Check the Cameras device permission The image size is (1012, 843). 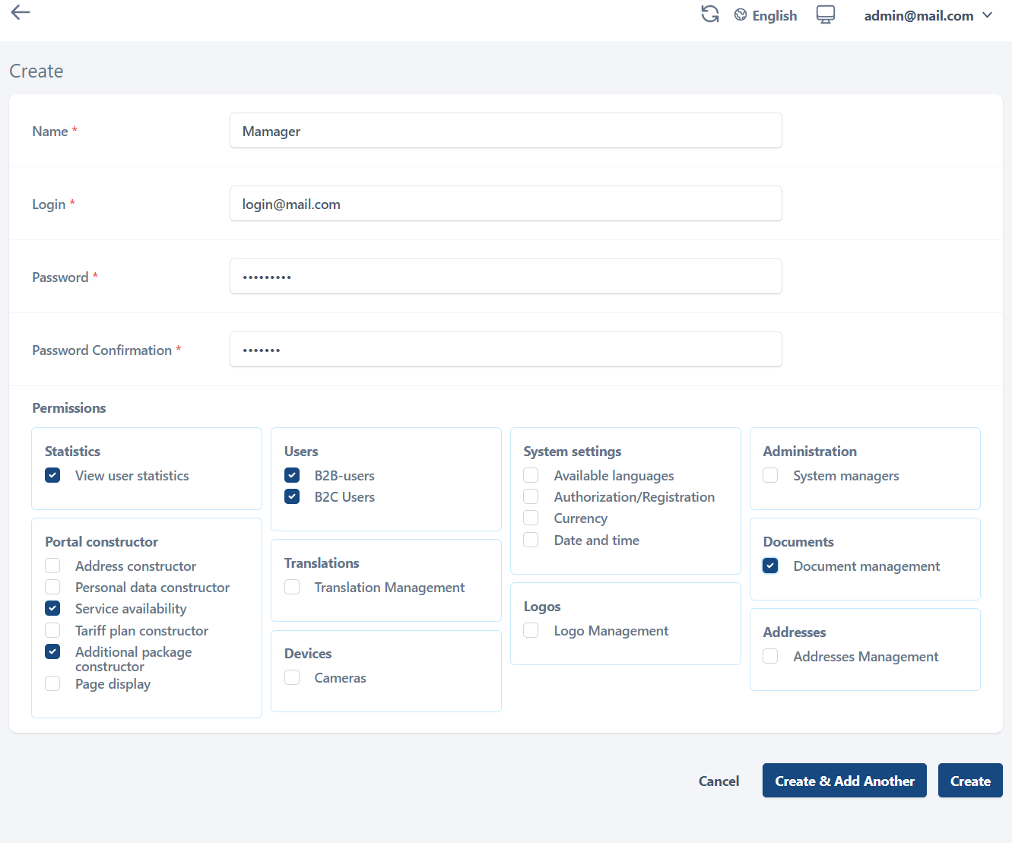pos(292,678)
